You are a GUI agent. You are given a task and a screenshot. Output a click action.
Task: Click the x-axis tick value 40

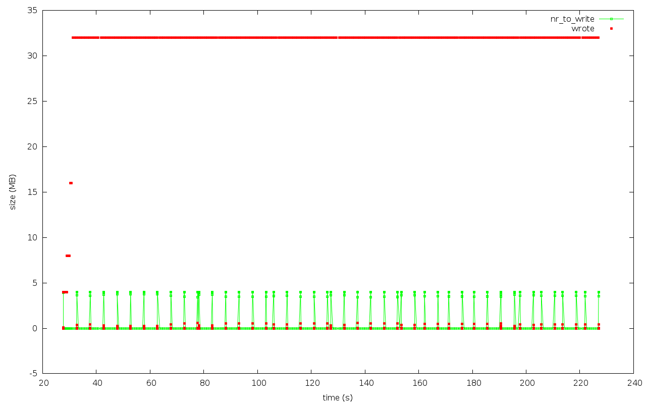(x=96, y=383)
